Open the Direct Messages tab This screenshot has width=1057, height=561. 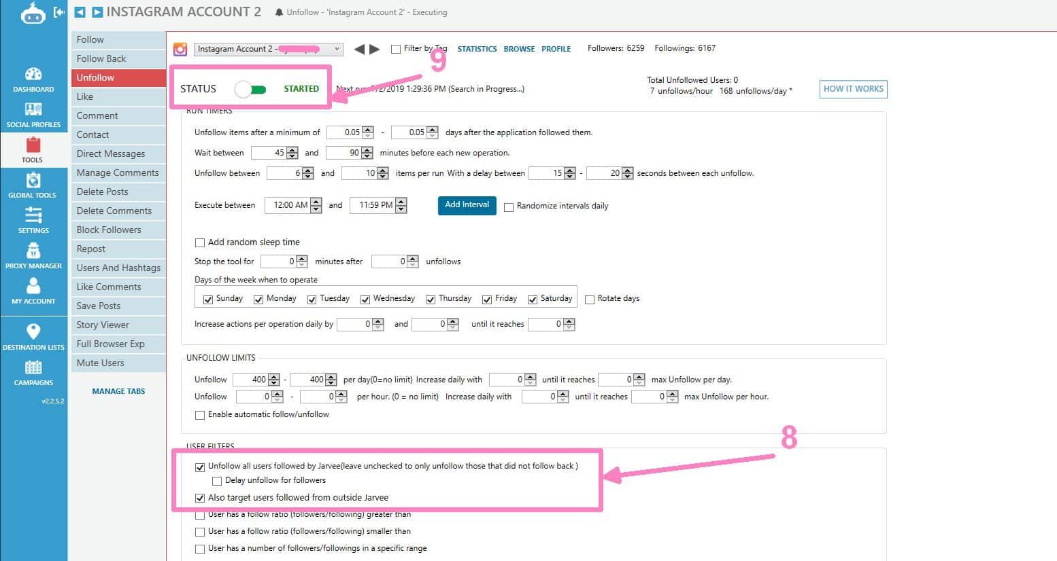tap(118, 153)
